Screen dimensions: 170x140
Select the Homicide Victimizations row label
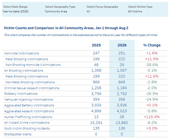click(21, 53)
